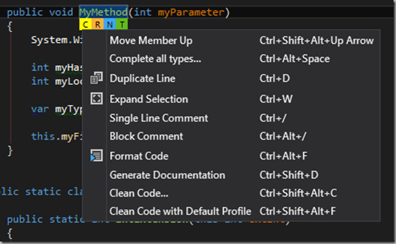Click the Duplicate Line icon
396x244 pixels.
pyautogui.click(x=97, y=78)
